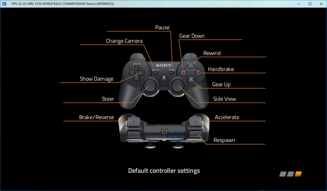327x191 pixels.
Task: Click the "Handbrake" label
Action: [x=221, y=69]
